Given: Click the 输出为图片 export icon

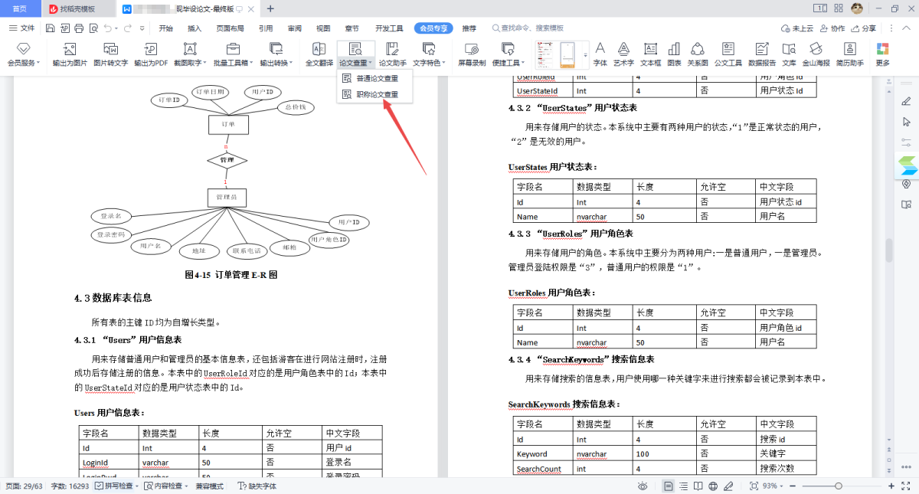Looking at the screenshot, I should (x=70, y=54).
